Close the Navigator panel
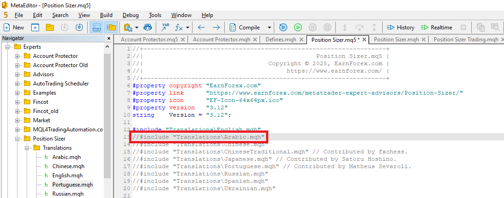504x198 pixels. [x=109, y=39]
